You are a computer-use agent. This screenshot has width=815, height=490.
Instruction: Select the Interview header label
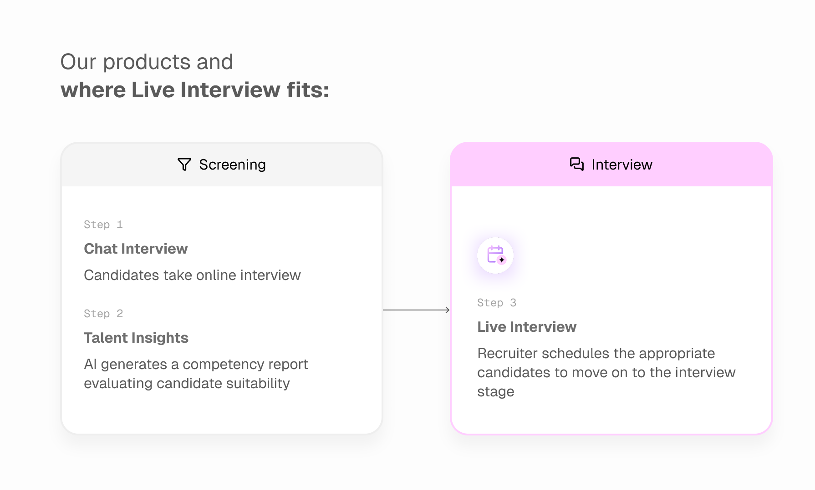click(x=621, y=165)
